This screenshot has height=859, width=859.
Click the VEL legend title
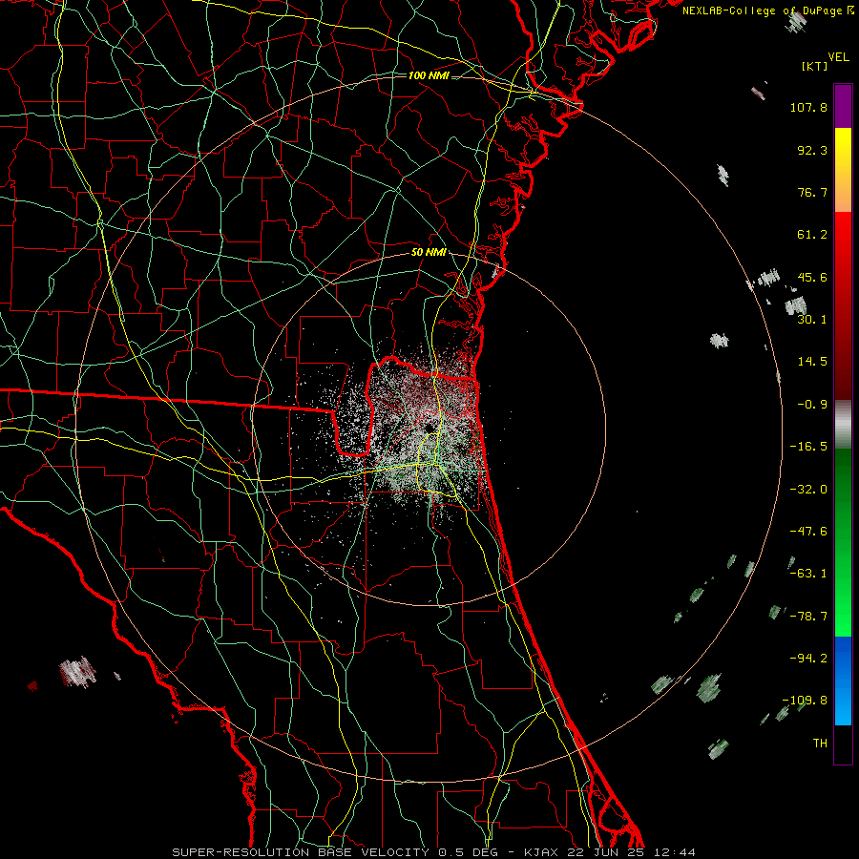pos(839,57)
